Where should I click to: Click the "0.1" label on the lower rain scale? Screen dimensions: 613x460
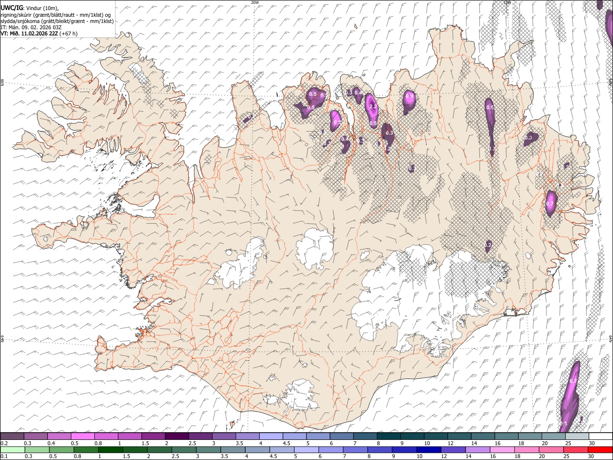(x=4, y=456)
